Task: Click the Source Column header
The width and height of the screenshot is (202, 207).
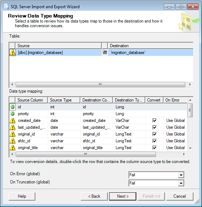Action: tap(32, 100)
